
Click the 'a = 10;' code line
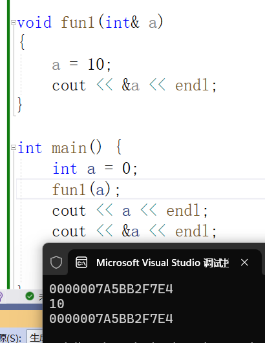pyautogui.click(x=81, y=65)
